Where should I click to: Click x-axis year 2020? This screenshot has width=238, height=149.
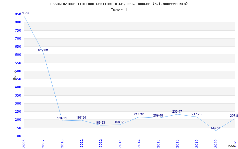[216, 144]
